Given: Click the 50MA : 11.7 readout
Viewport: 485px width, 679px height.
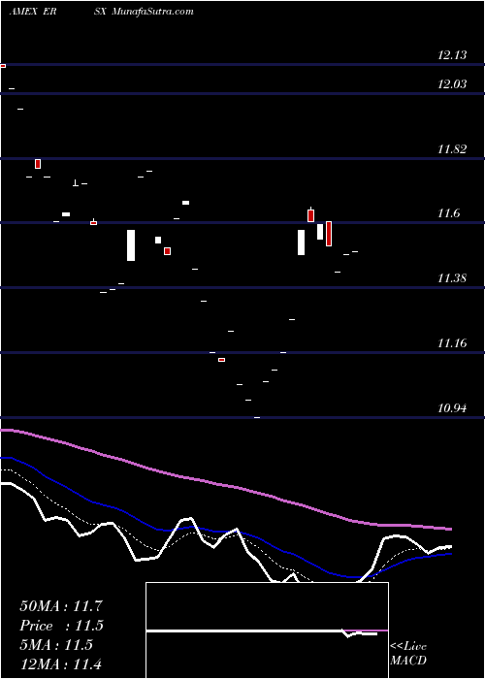Looking at the screenshot, I should tap(61, 606).
